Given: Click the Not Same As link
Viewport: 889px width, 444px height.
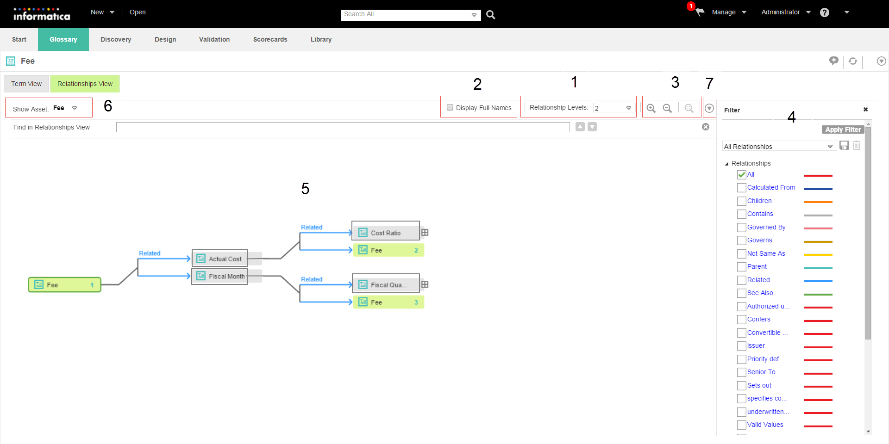Looking at the screenshot, I should 766,253.
